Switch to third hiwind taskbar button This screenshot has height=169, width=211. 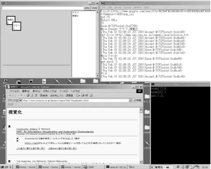tap(71, 167)
